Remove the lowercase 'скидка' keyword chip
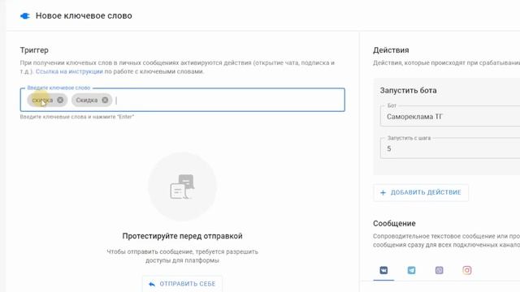 point(60,100)
